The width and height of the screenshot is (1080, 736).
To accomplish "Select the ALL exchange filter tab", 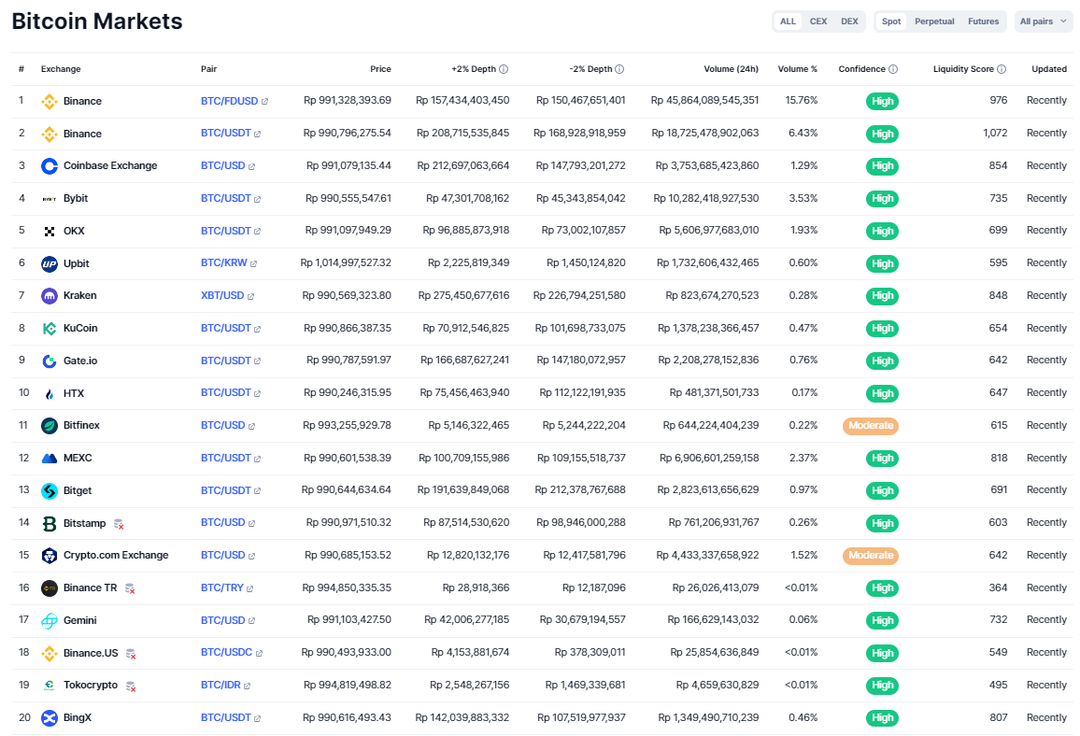I will coord(788,21).
